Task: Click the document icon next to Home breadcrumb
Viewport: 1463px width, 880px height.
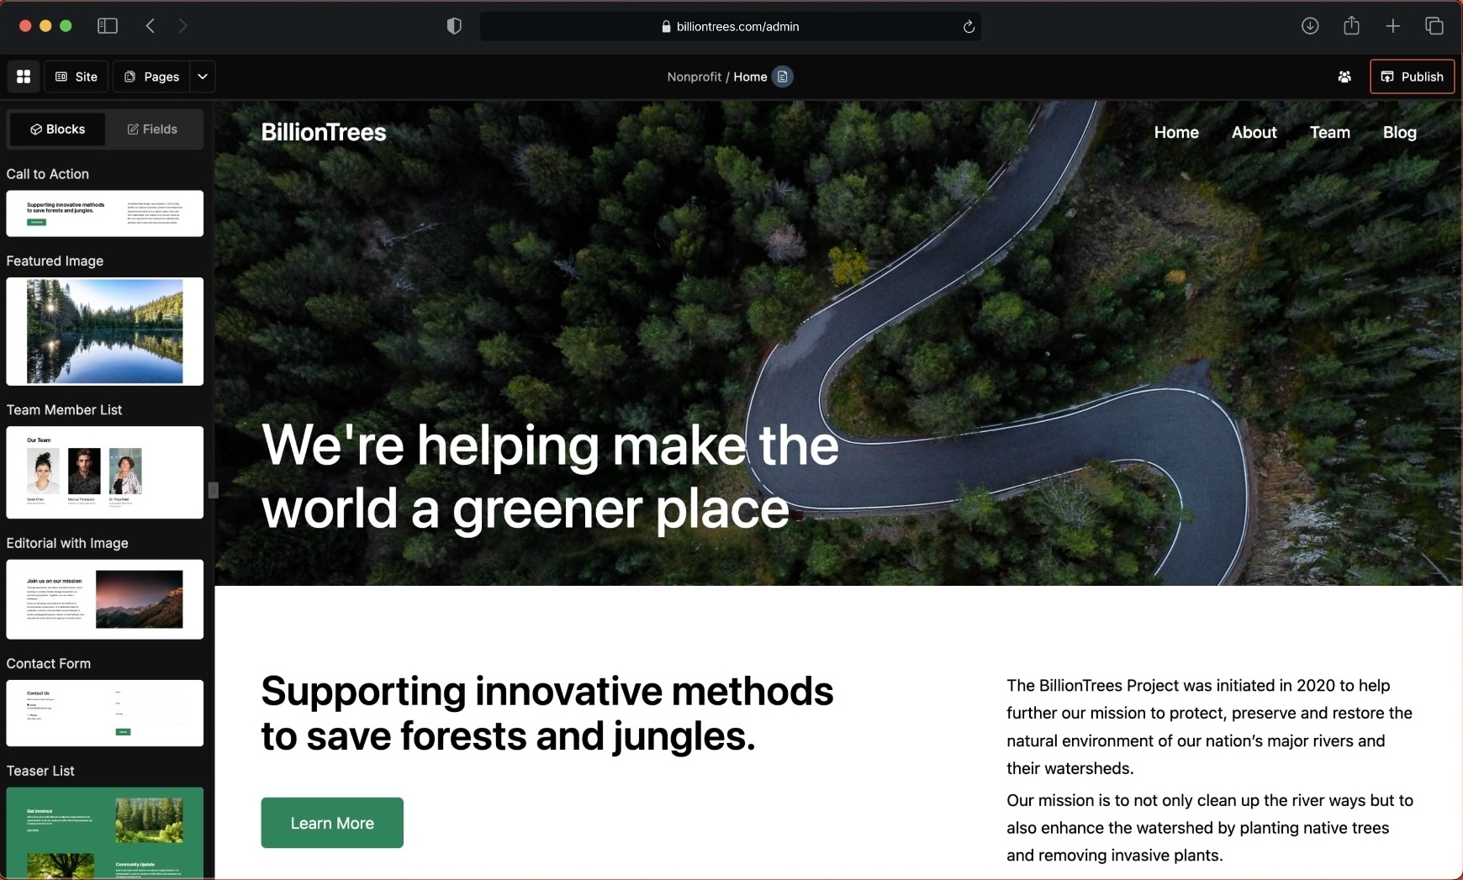Action: [x=782, y=76]
